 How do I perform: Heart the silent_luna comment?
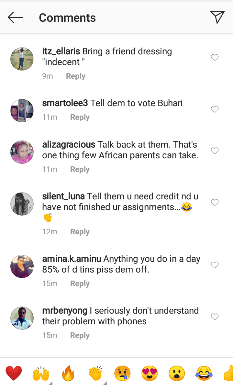point(215,203)
